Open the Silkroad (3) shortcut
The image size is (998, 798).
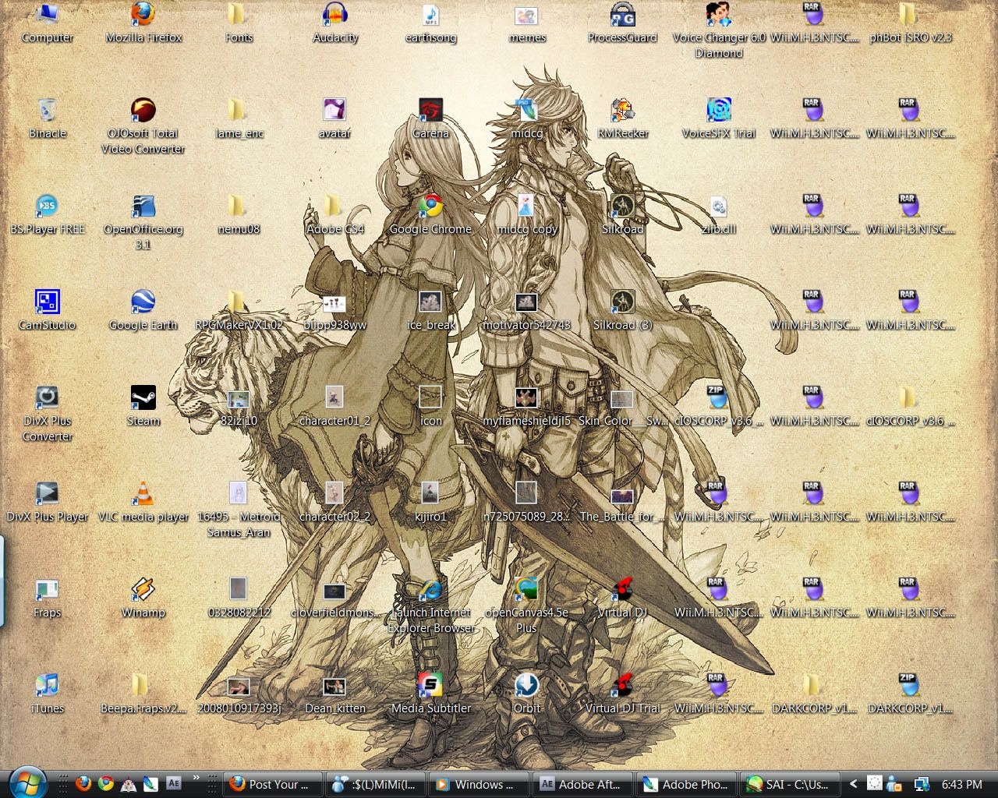click(x=622, y=310)
